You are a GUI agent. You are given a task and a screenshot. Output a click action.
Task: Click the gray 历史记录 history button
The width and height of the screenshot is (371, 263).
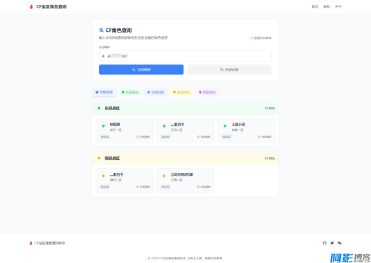(x=229, y=69)
